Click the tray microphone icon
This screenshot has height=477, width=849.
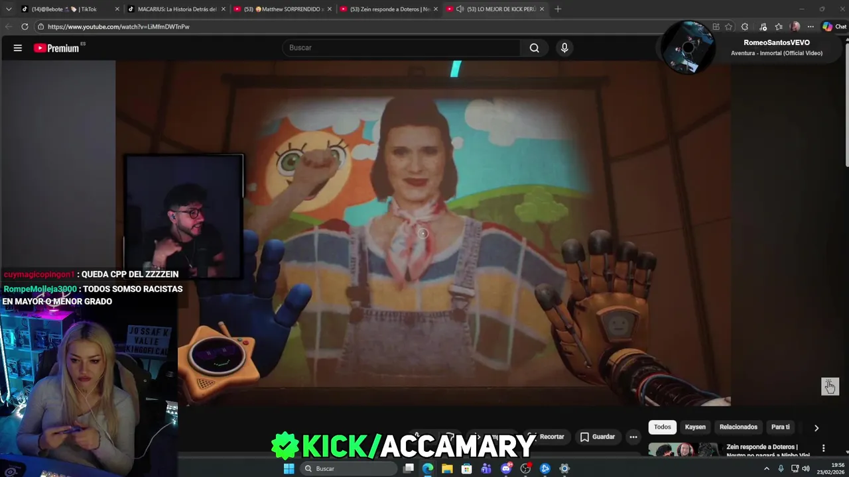[781, 468]
